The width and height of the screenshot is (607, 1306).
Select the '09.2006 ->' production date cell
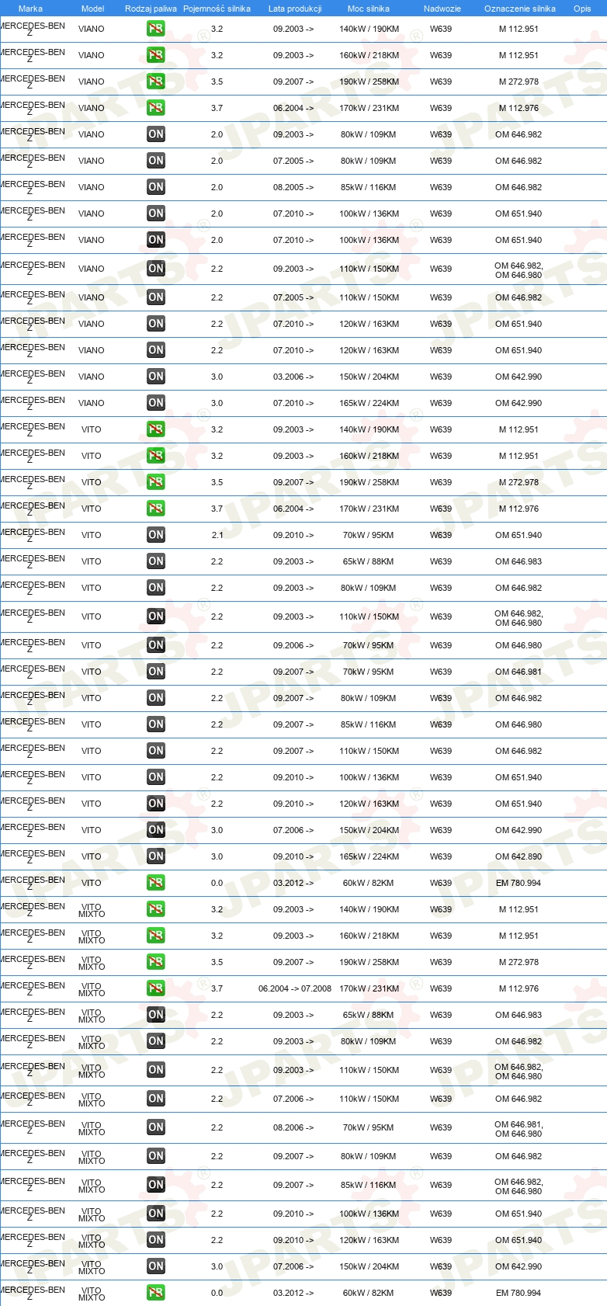293,645
